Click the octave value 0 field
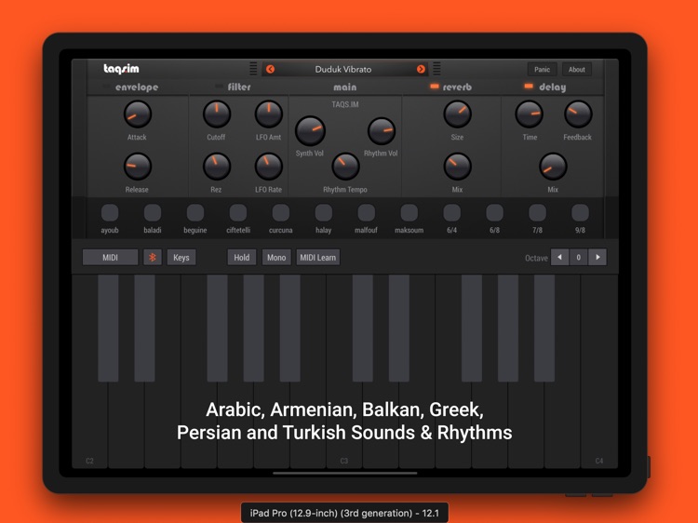The width and height of the screenshot is (698, 523). point(578,257)
